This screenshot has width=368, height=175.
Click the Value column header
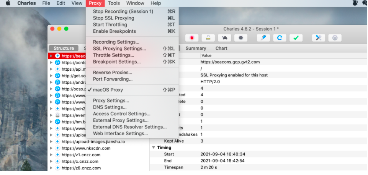pyautogui.click(x=206, y=55)
